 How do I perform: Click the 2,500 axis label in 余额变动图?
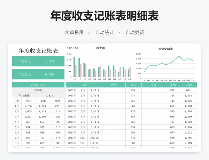tap(138, 54)
